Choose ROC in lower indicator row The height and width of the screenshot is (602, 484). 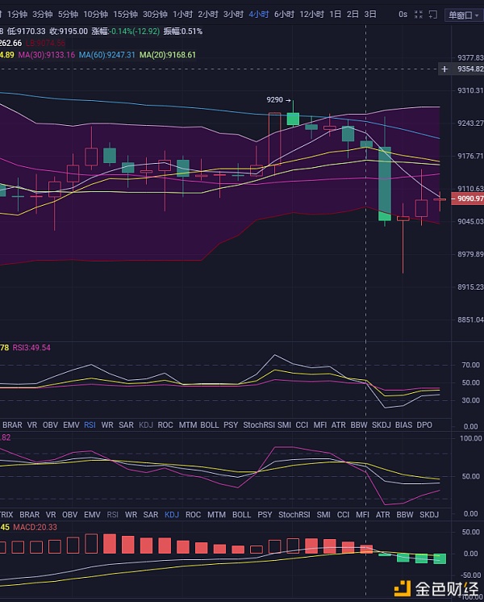click(193, 515)
